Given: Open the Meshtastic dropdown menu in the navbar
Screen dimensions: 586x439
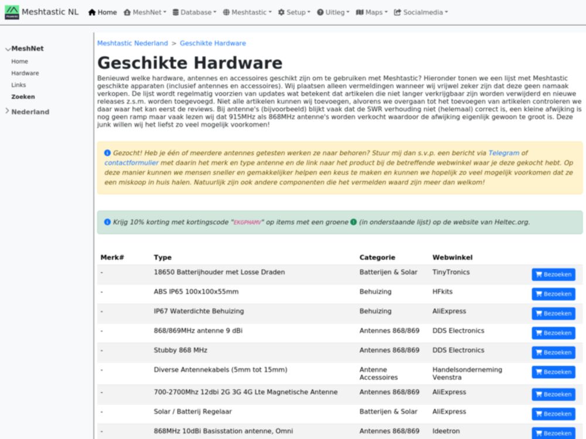Looking at the screenshot, I should click(x=247, y=12).
